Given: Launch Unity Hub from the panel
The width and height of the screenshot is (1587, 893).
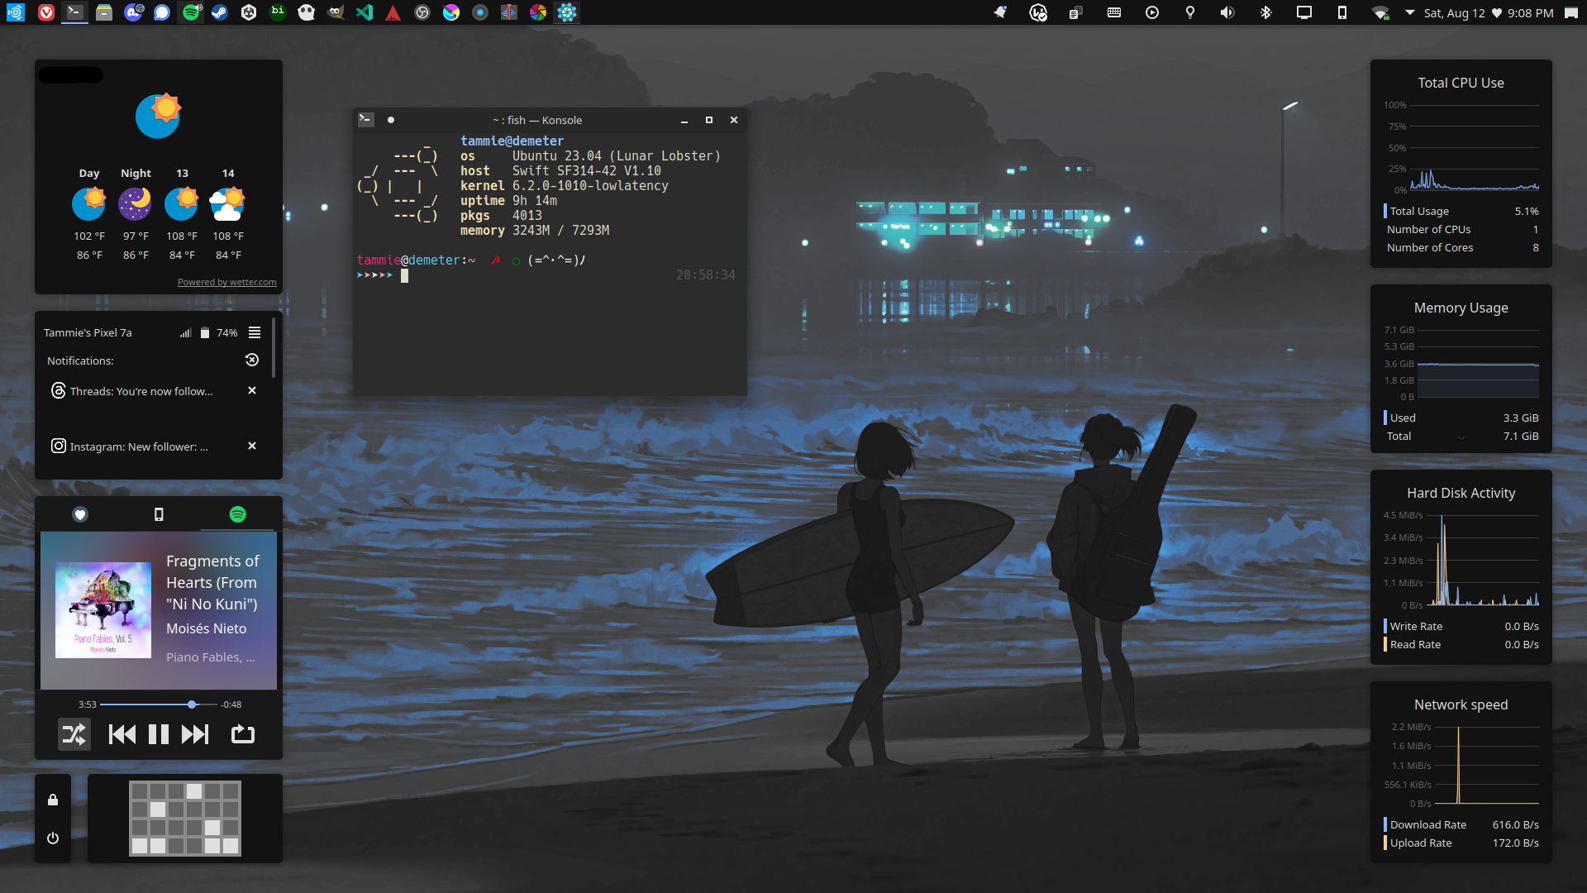Looking at the screenshot, I should coord(249,12).
